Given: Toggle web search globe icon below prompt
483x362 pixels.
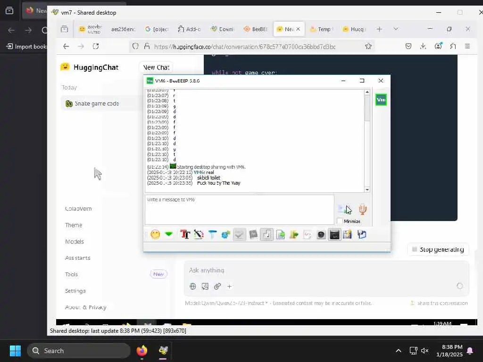Looking at the screenshot, I should click(193, 286).
